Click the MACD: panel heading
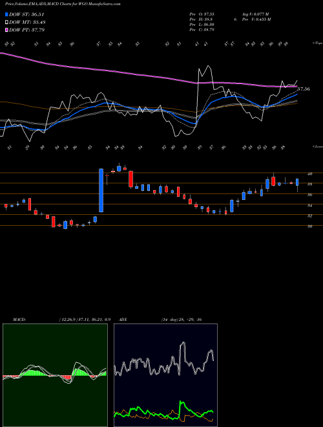The image size is (323, 427). point(19,320)
